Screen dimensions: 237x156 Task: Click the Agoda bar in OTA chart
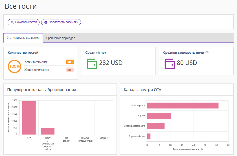click(159, 116)
